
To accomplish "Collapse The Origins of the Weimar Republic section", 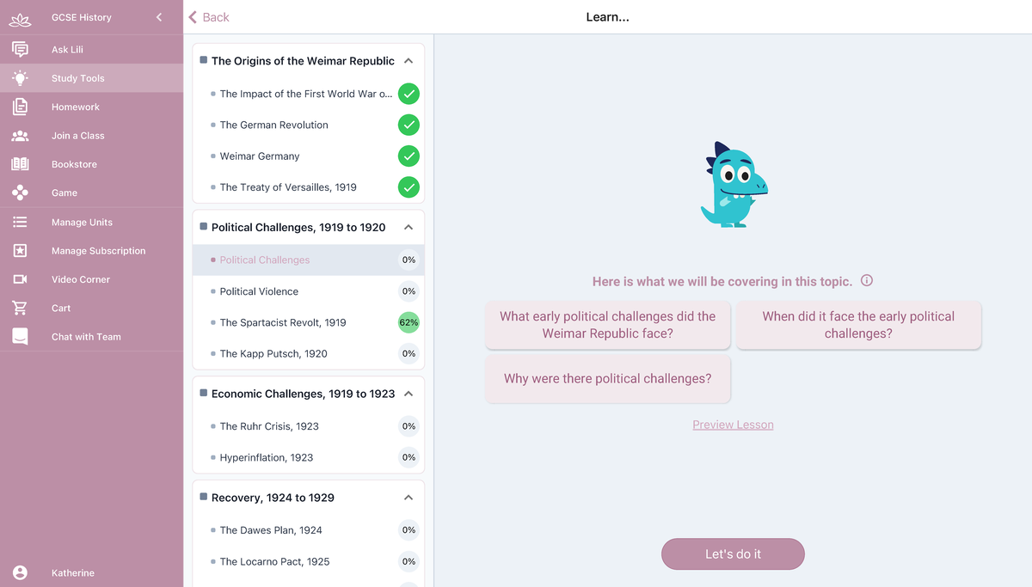I will 408,61.
